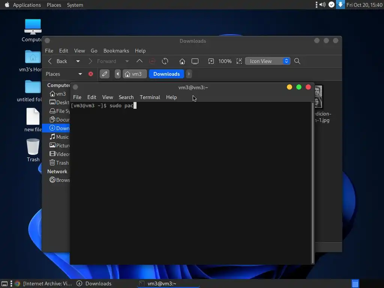Image resolution: width=384 pixels, height=288 pixels.
Task: Go to Home folder via toolbar
Action: [182, 61]
